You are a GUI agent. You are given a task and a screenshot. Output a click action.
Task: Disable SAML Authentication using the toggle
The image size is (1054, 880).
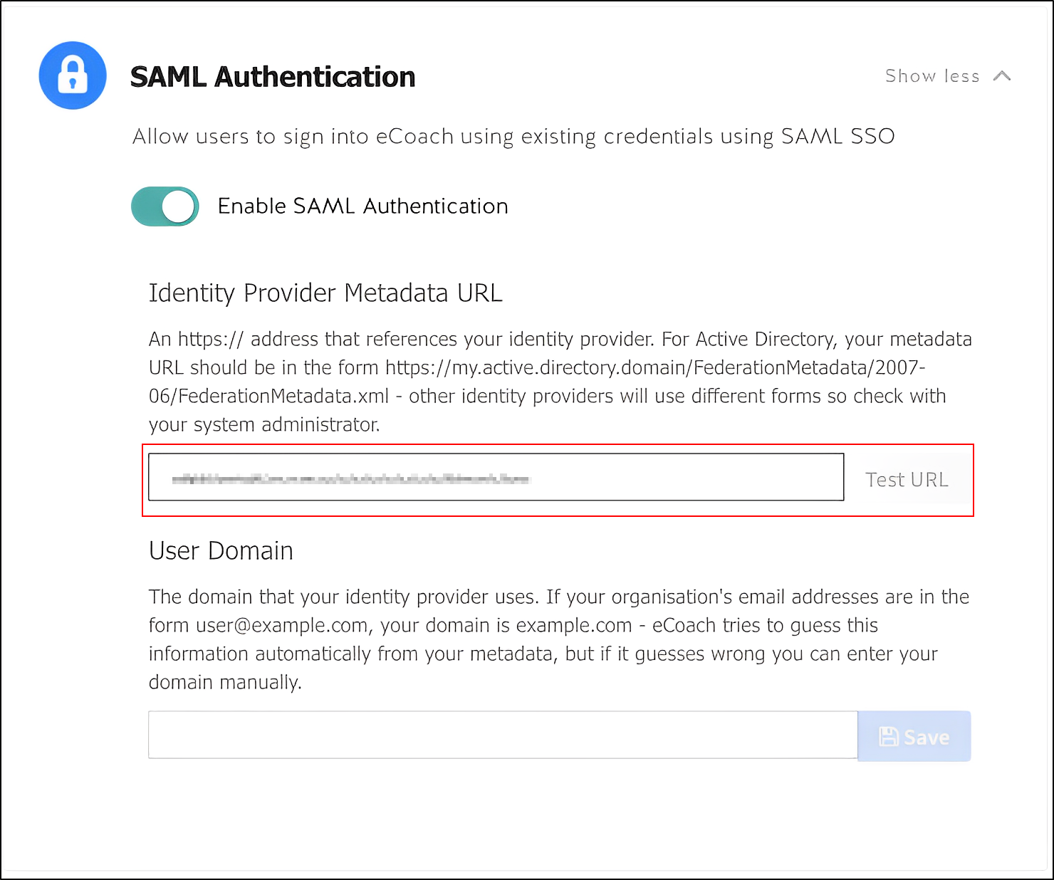click(165, 206)
